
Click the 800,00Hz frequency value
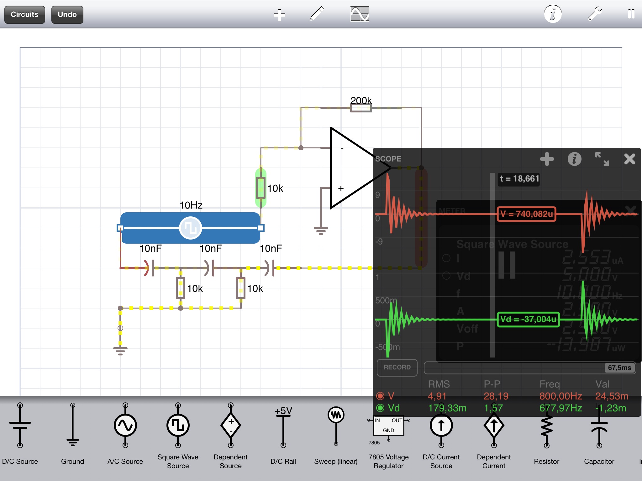[x=560, y=396]
